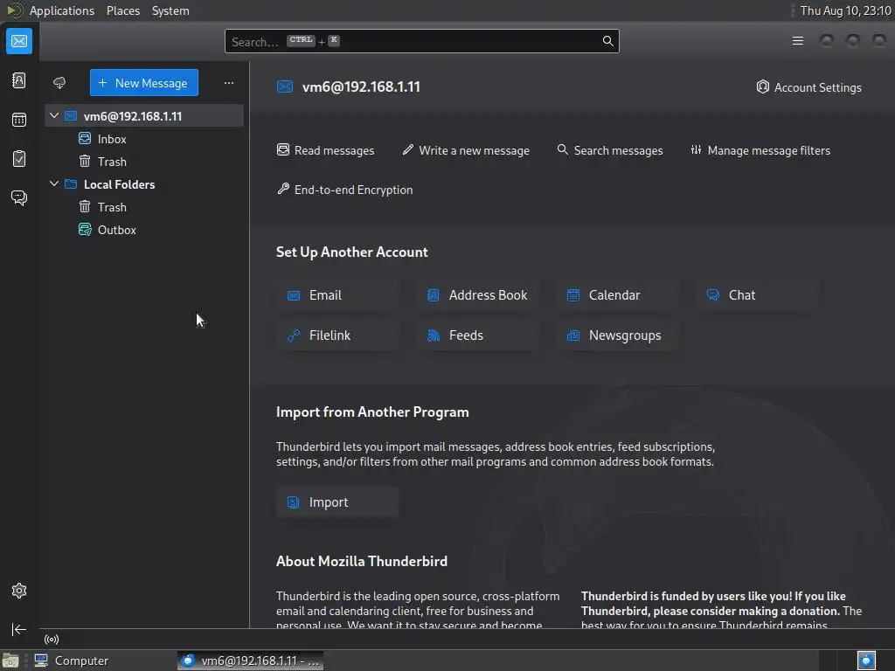
Task: Click the Newsgroups icon
Action: (573, 335)
